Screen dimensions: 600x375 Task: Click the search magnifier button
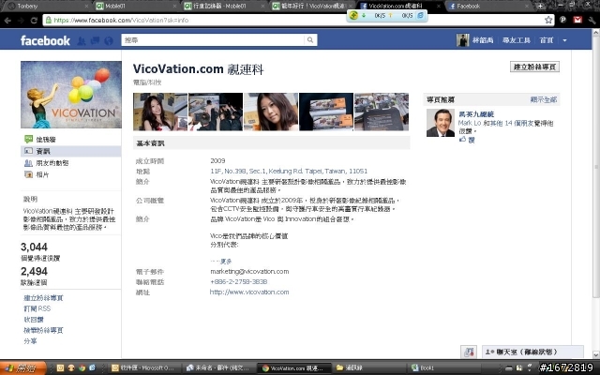coord(310,39)
